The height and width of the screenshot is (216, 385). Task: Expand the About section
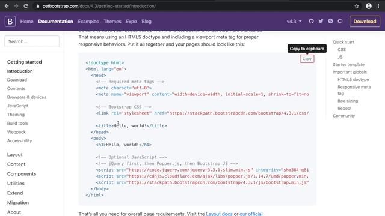tap(14, 212)
